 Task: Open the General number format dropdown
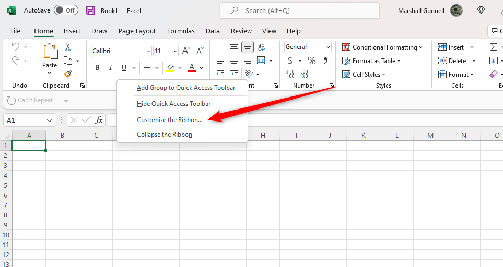pyautogui.click(x=328, y=47)
